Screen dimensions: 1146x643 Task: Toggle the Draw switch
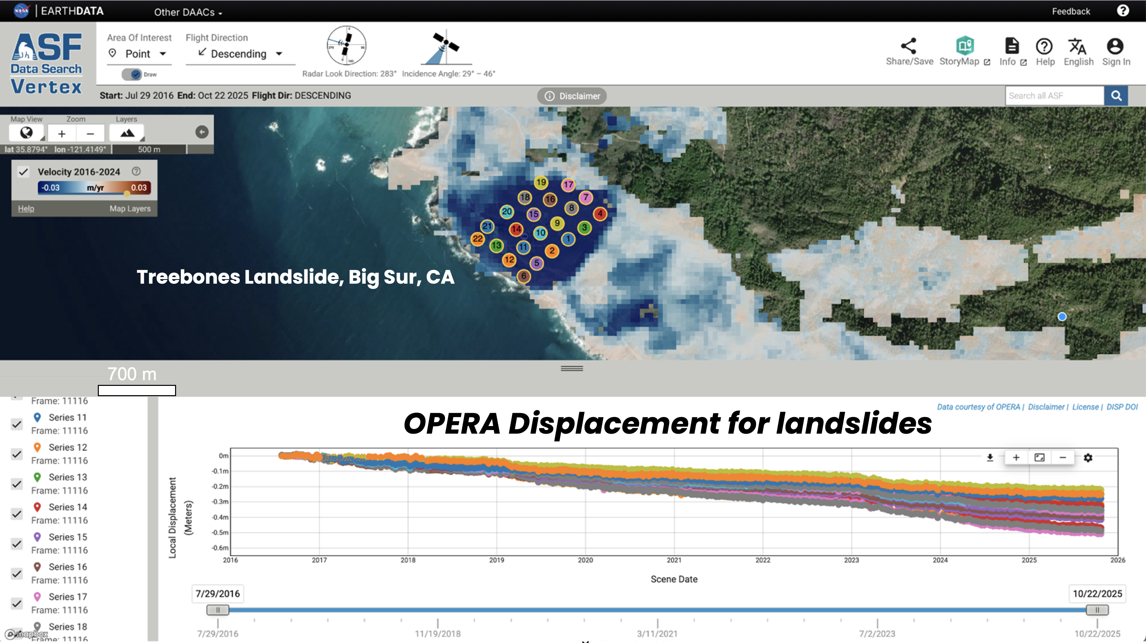click(x=132, y=74)
